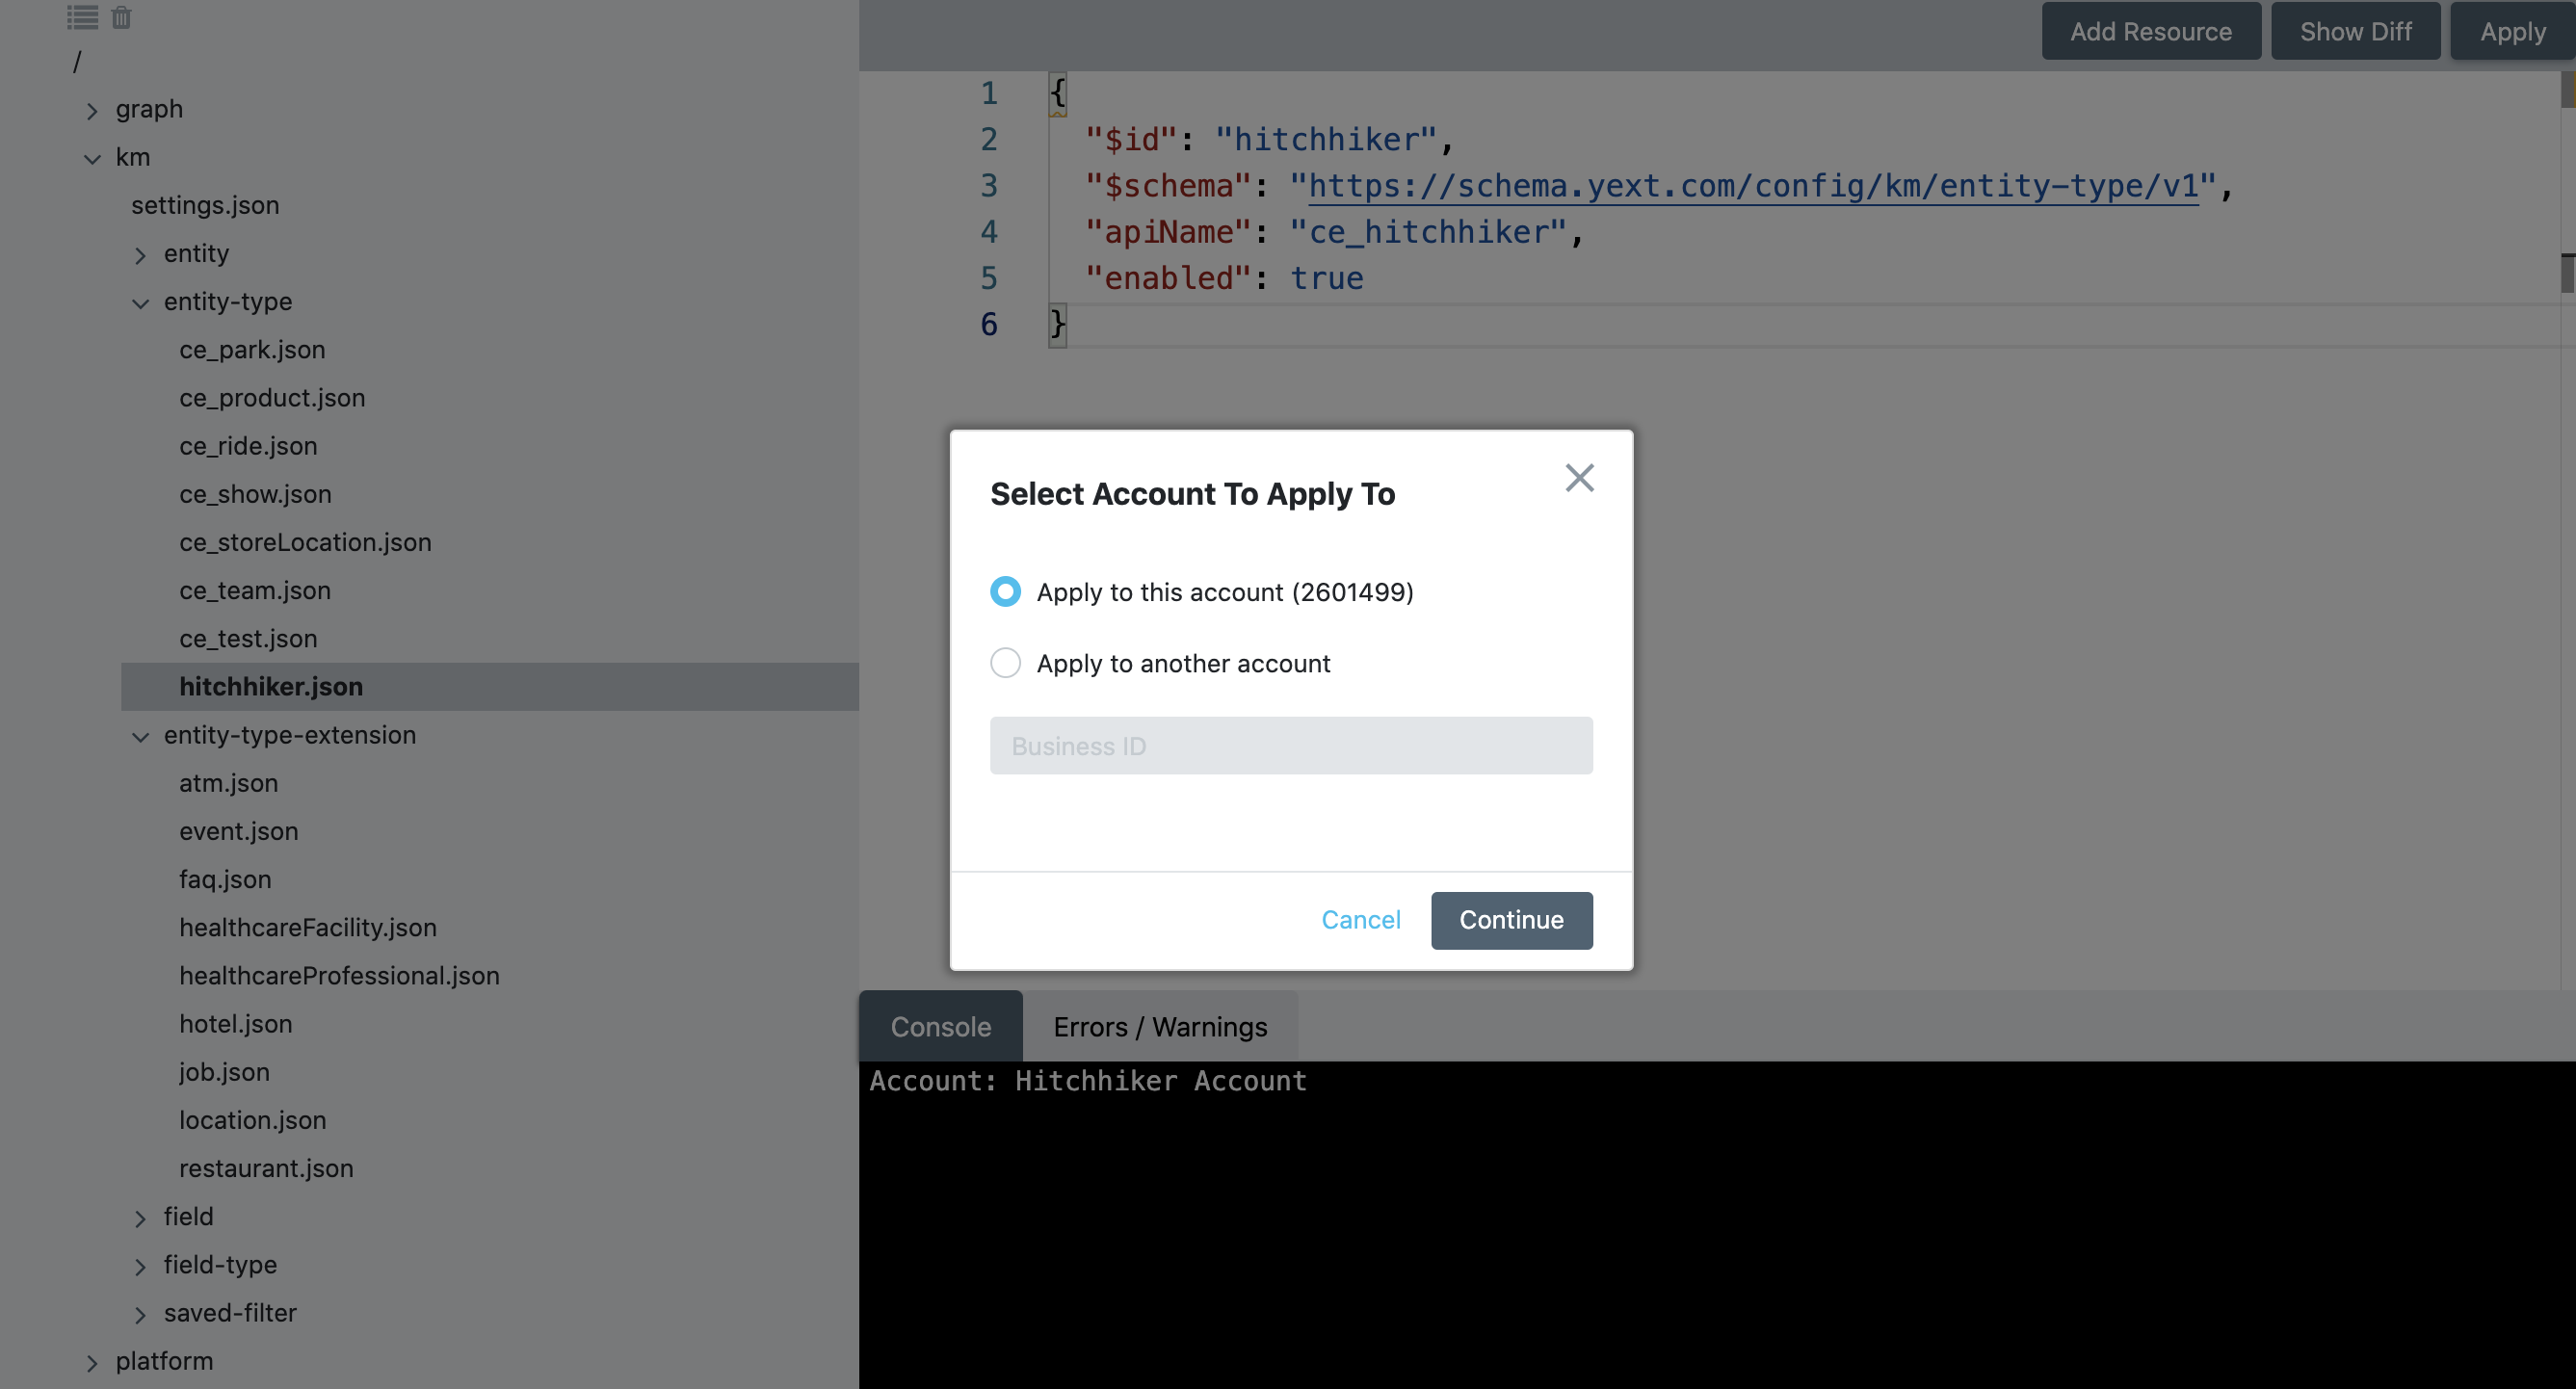Click the "enabled" key in editor
This screenshot has width=2576, height=1389.
1168,278
